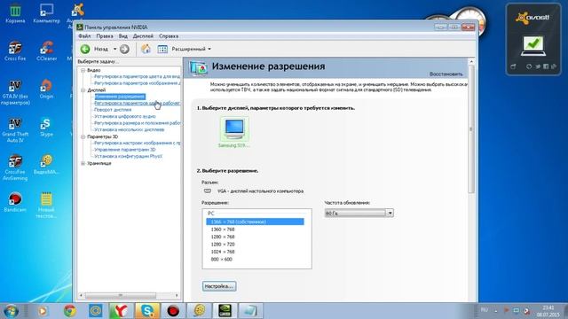This screenshot has height=319, width=568.
Task: Switch to Bandicam red record taskbar icon
Action: 173,311
